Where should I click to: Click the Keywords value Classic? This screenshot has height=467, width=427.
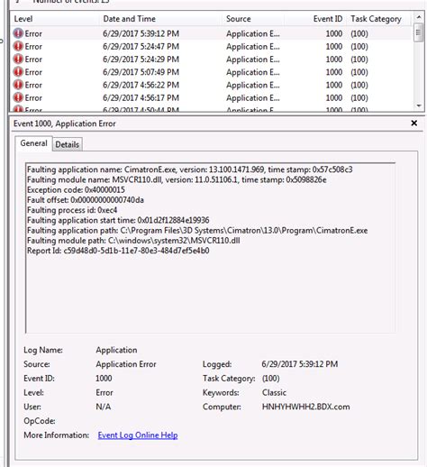tap(274, 393)
